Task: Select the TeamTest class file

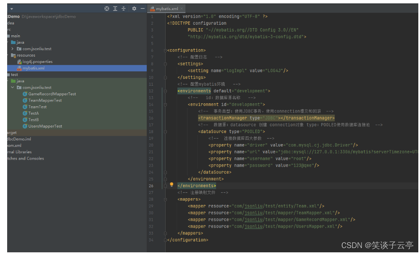Action: click(37, 107)
